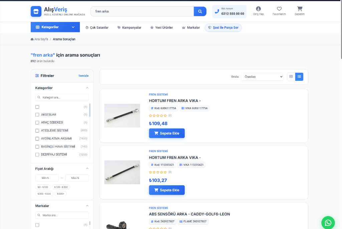The width and height of the screenshot is (342, 229).
Task: Click first star of Kod 6U0611775A rating
Action: click(151, 116)
